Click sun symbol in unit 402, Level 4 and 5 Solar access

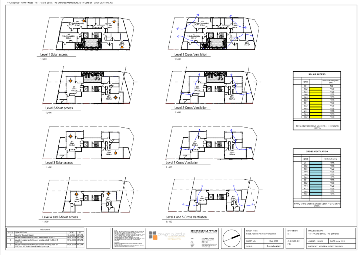coord(109,193)
